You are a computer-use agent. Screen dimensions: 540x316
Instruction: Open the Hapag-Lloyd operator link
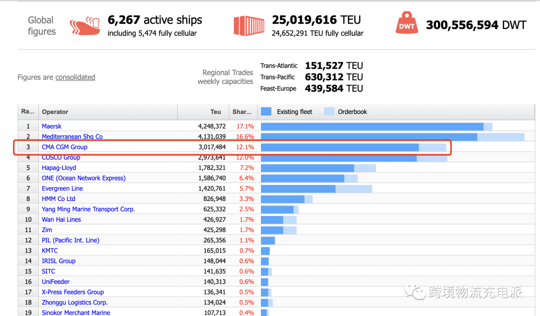59,167
